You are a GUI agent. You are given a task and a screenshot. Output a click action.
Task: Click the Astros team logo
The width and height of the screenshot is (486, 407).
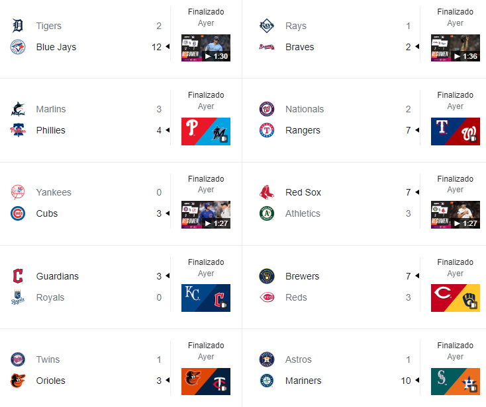(267, 359)
